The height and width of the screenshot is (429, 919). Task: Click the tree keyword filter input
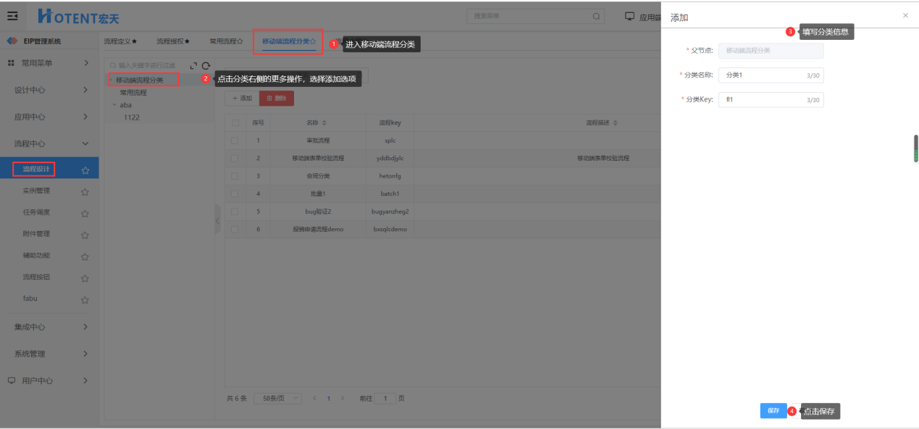147,65
